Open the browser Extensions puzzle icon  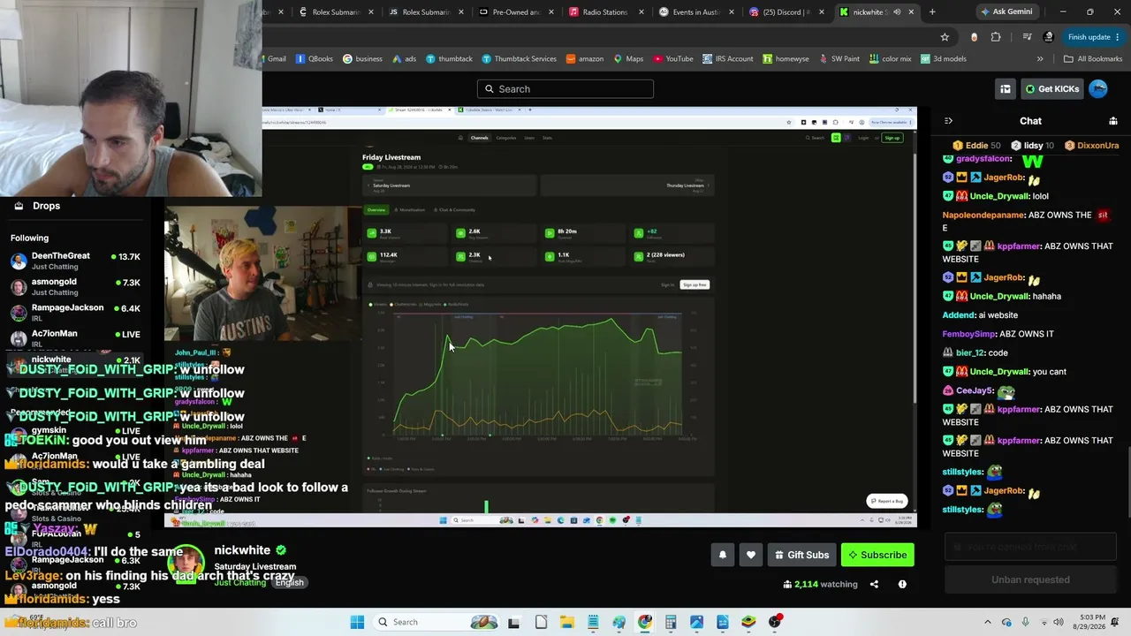tap(996, 37)
